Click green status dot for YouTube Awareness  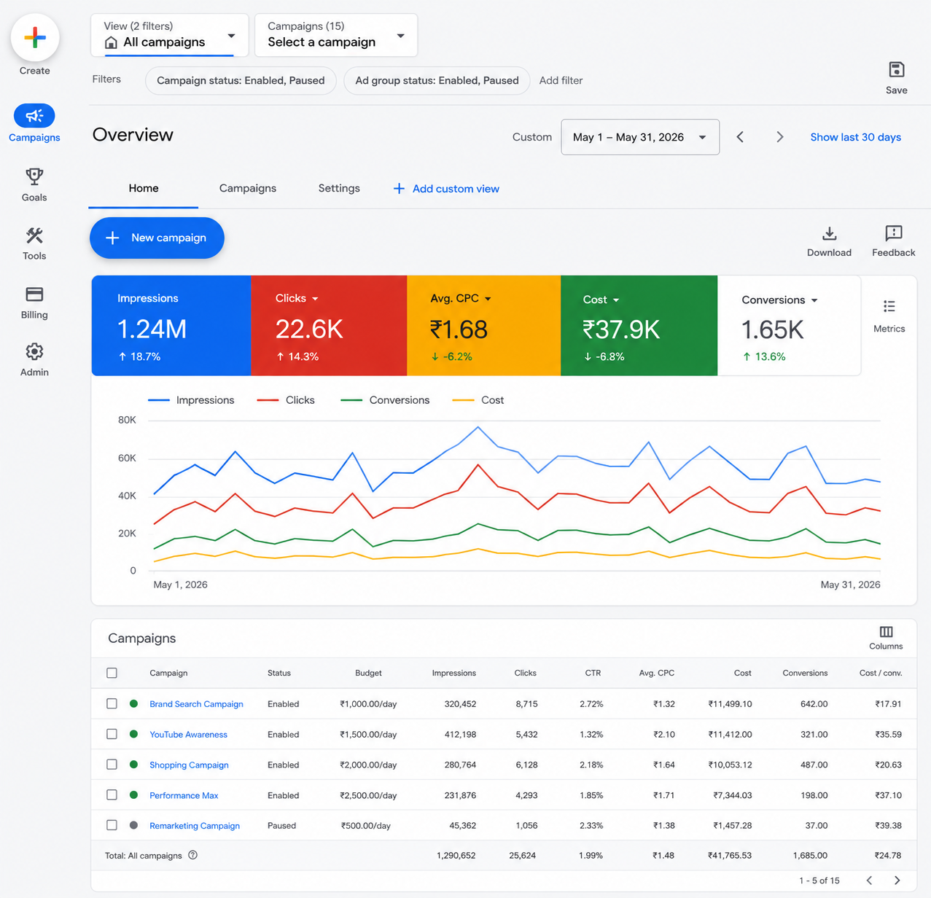point(133,734)
